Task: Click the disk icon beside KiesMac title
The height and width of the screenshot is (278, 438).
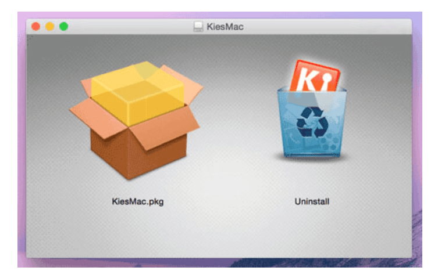Action: tap(198, 27)
